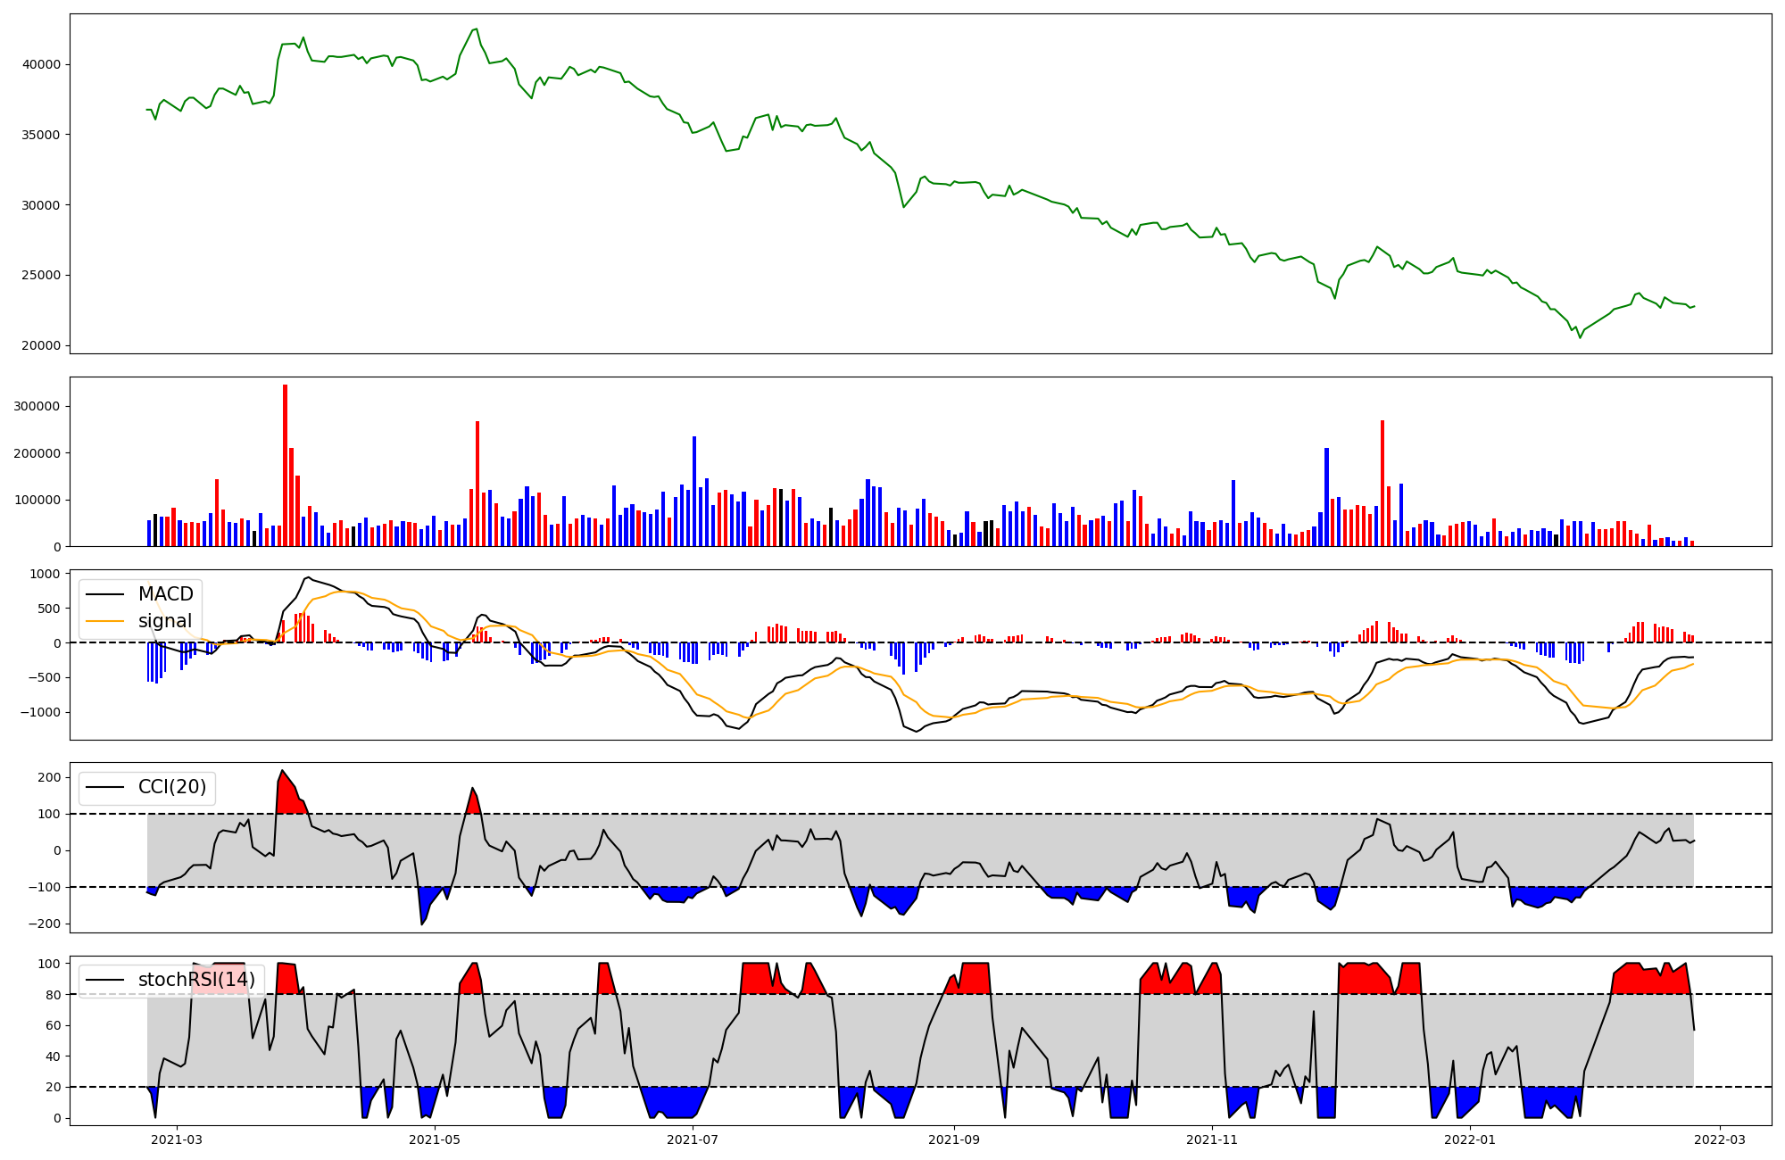This screenshot has width=1785, height=1160.
Task: Click the tallest red volume bar
Action: pyautogui.click(x=285, y=464)
